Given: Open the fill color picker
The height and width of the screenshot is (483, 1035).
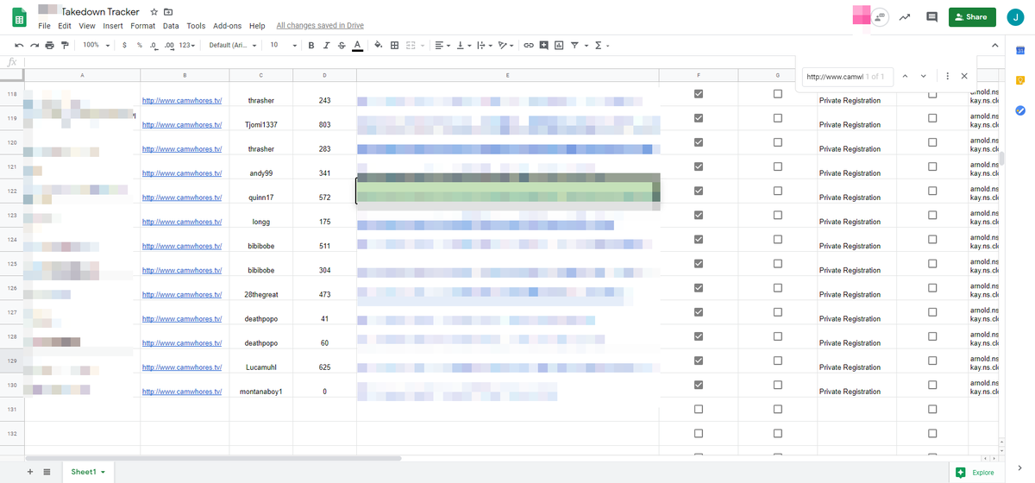Looking at the screenshot, I should tap(379, 45).
